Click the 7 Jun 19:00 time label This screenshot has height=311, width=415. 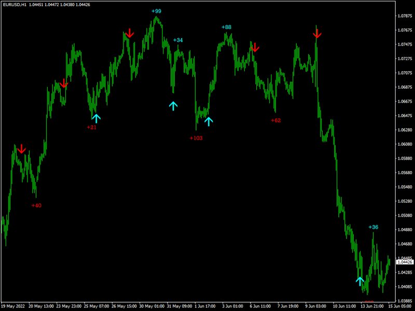coord(288,306)
